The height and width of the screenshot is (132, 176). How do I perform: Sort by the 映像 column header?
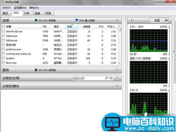23,27
